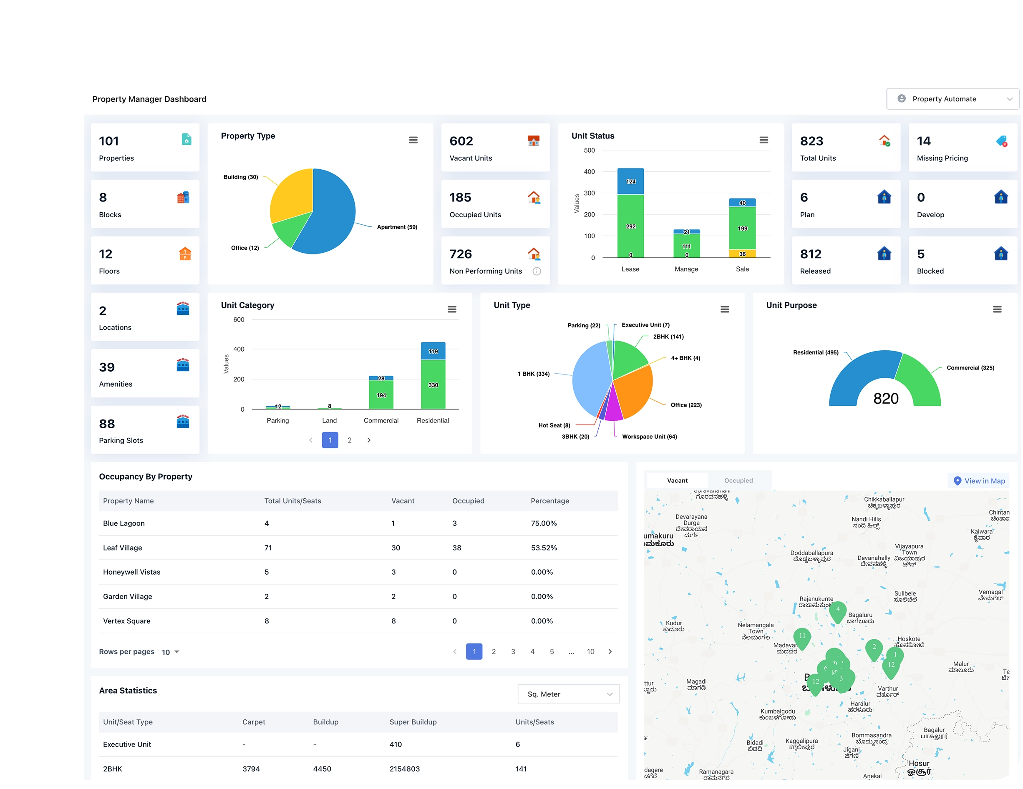Open the Property Type chart hamburger menu
Image resolution: width=1023 pixels, height=789 pixels.
pyautogui.click(x=413, y=140)
